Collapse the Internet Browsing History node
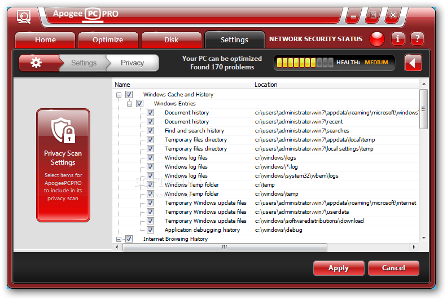This screenshot has width=447, height=300. 119,239
